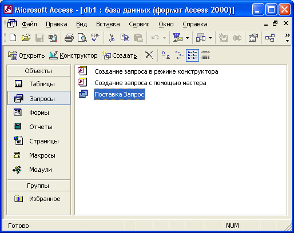294x233 pixels.
Task: Open Properties from the toolbar icon
Action: [253, 38]
